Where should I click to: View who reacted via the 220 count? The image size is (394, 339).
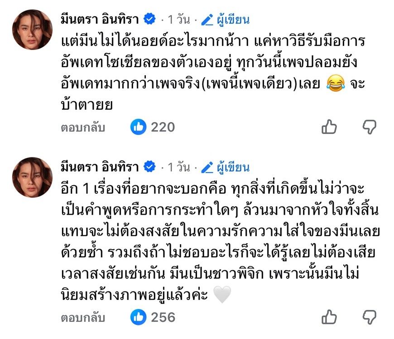pyautogui.click(x=163, y=128)
